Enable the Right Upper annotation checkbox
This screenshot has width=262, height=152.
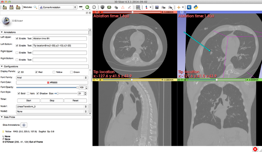coord(17,53)
